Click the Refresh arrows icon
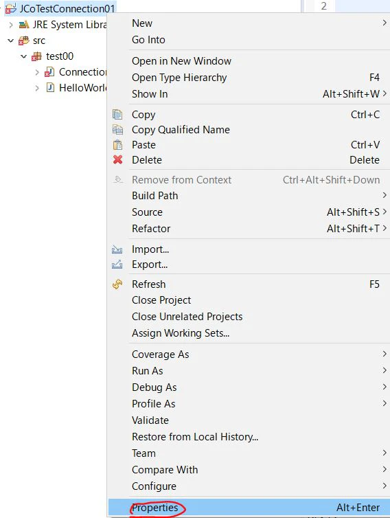Image resolution: width=390 pixels, height=518 pixels. 117,284
